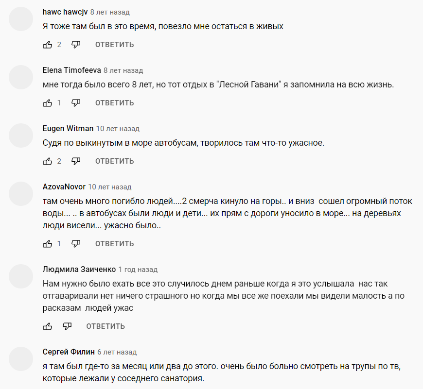Image resolution: width=423 pixels, height=389 pixels.
Task: Dislike Людмила Заиченко's comment
Action: pyautogui.click(x=67, y=326)
